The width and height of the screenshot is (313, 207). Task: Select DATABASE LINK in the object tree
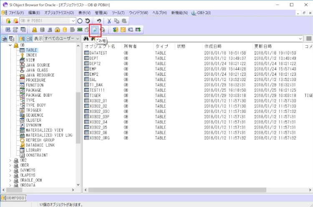(x=40, y=145)
